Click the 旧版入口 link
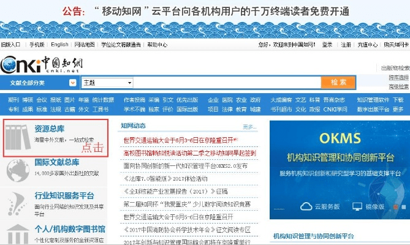 click(x=10, y=45)
